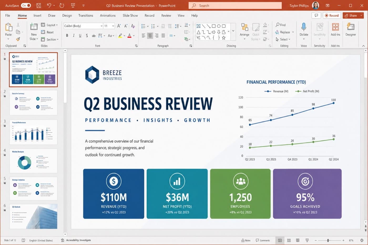Viewport: 368px width, 245px height.
Task: Clear all formatting icon
Action: pos(133,26)
